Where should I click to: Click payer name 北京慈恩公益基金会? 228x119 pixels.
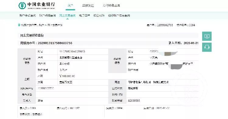[71, 58]
